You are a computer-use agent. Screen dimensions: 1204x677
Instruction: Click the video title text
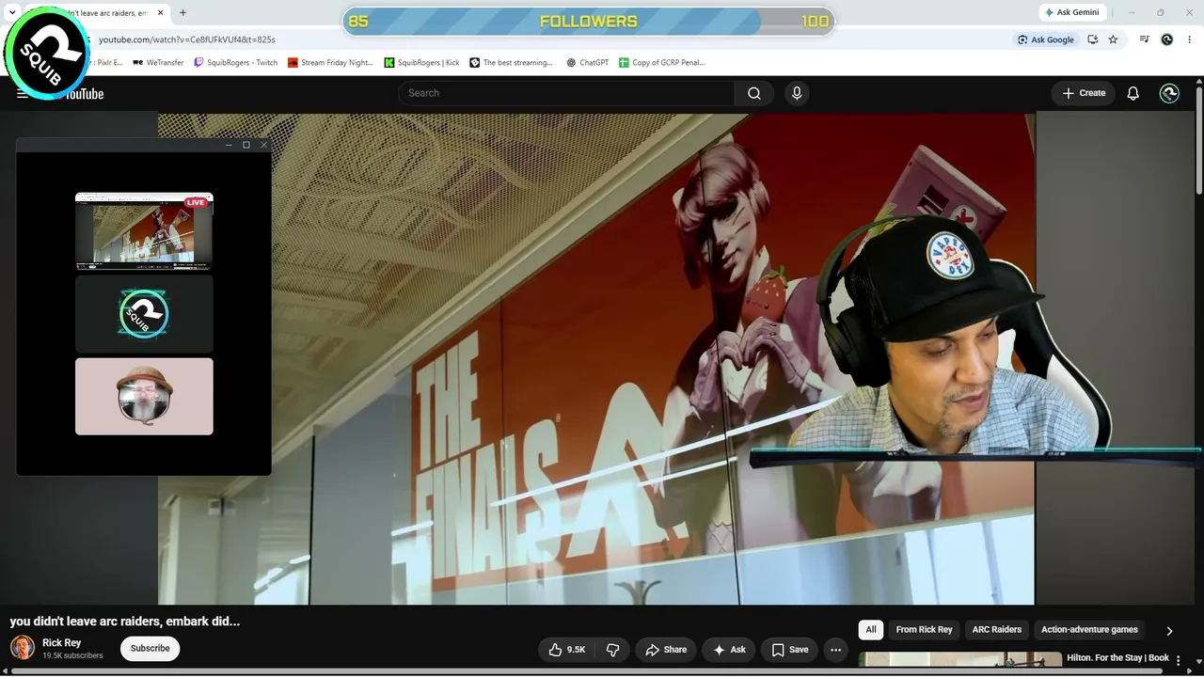pos(125,622)
